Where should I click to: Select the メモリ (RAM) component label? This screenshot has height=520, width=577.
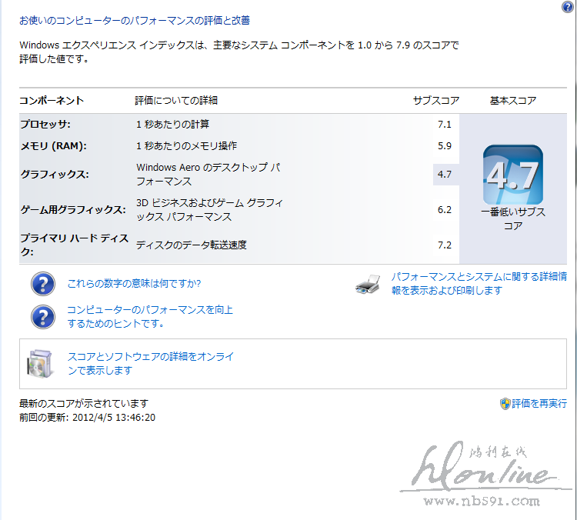pyautogui.click(x=52, y=145)
